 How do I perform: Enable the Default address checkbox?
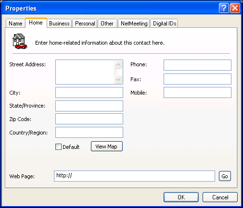point(58,147)
